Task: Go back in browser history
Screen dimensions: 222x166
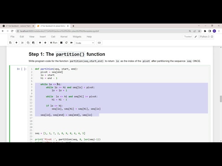Action: coord(3,31)
